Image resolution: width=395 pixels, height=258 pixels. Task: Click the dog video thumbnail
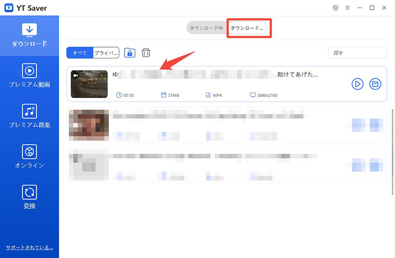point(89,84)
